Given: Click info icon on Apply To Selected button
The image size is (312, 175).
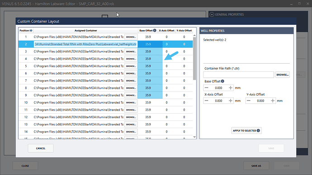Looking at the screenshot, I should (258, 130).
